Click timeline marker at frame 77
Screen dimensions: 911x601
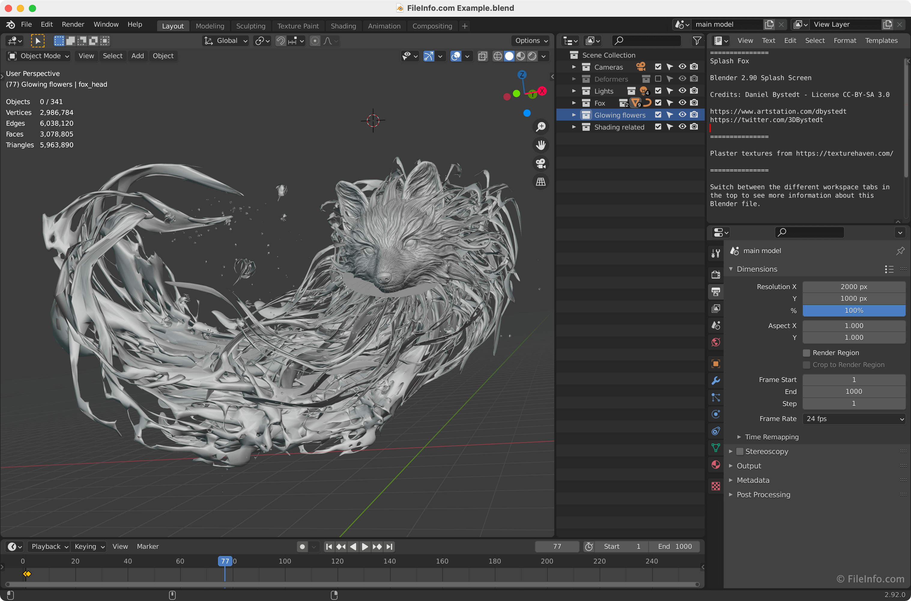click(225, 561)
